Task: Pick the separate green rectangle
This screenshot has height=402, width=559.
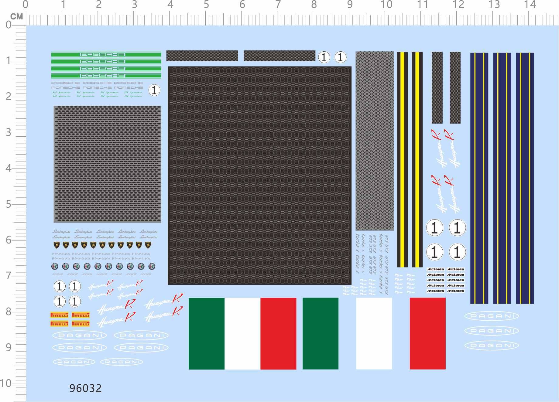Action: pyautogui.click(x=321, y=333)
